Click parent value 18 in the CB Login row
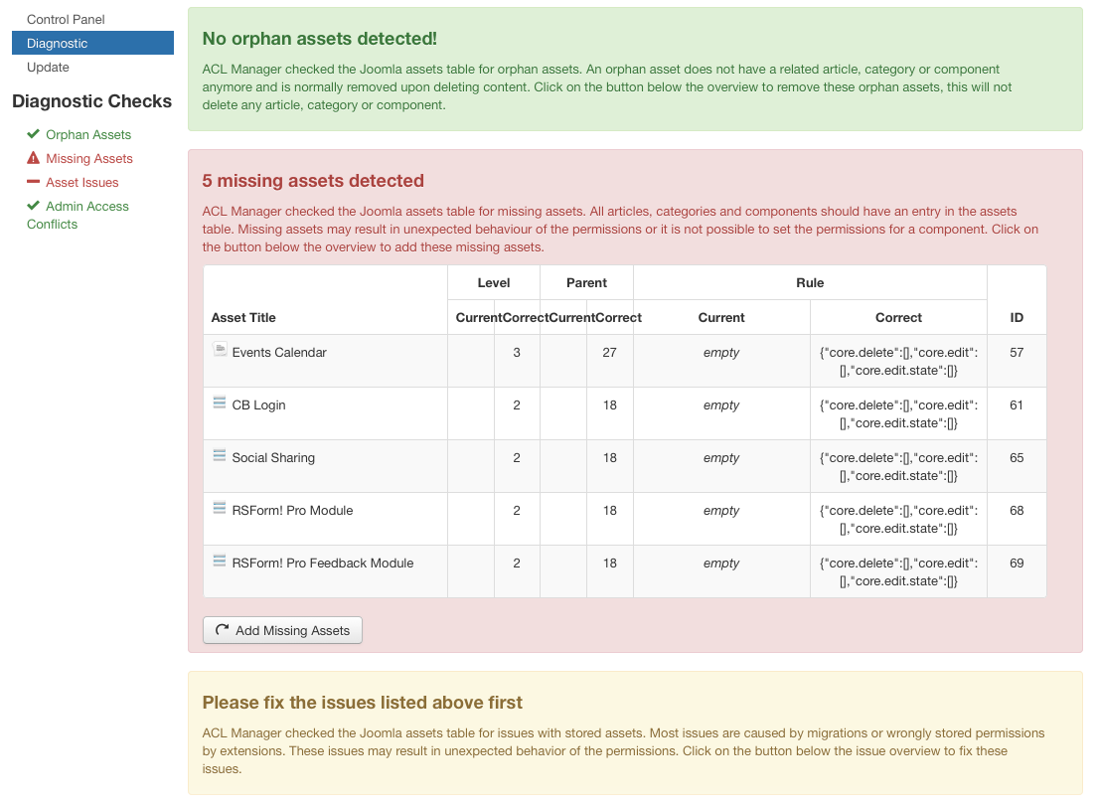 609,404
